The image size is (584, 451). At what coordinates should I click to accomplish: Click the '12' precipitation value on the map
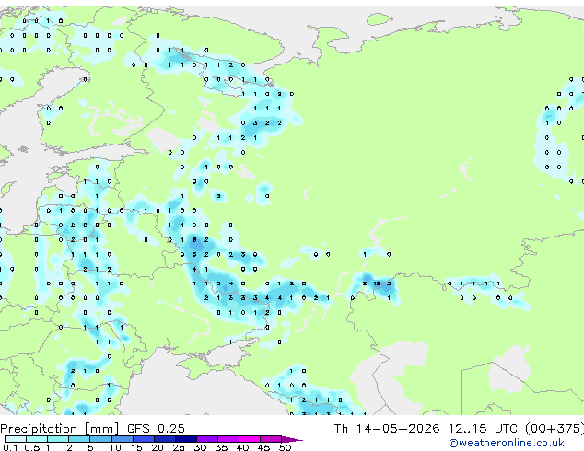click(x=377, y=283)
